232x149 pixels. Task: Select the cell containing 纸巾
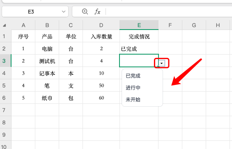tap(47, 98)
